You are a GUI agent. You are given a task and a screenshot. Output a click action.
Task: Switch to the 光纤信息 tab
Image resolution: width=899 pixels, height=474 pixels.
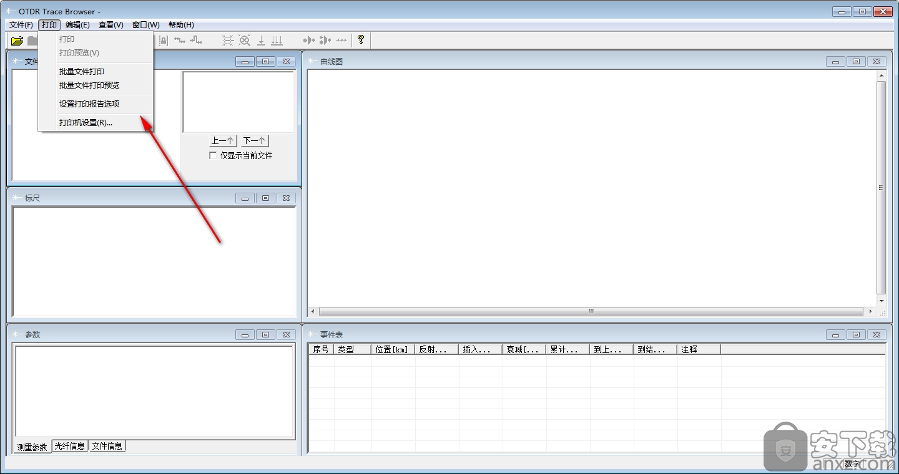coord(70,446)
